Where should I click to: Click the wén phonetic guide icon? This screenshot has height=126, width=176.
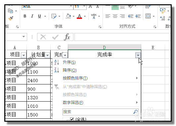click(x=94, y=16)
